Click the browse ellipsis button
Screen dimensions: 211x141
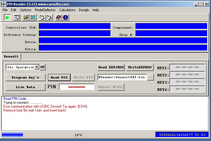coord(150,77)
